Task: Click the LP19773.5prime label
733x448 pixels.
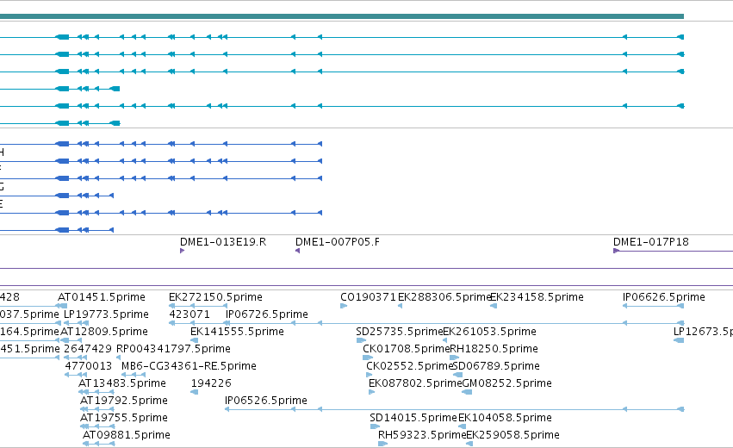Action: click(x=106, y=314)
